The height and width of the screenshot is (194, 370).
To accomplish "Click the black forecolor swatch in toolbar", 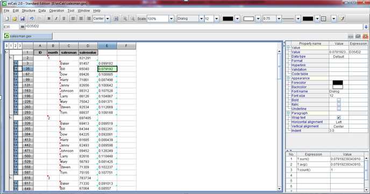I will (x=228, y=19).
